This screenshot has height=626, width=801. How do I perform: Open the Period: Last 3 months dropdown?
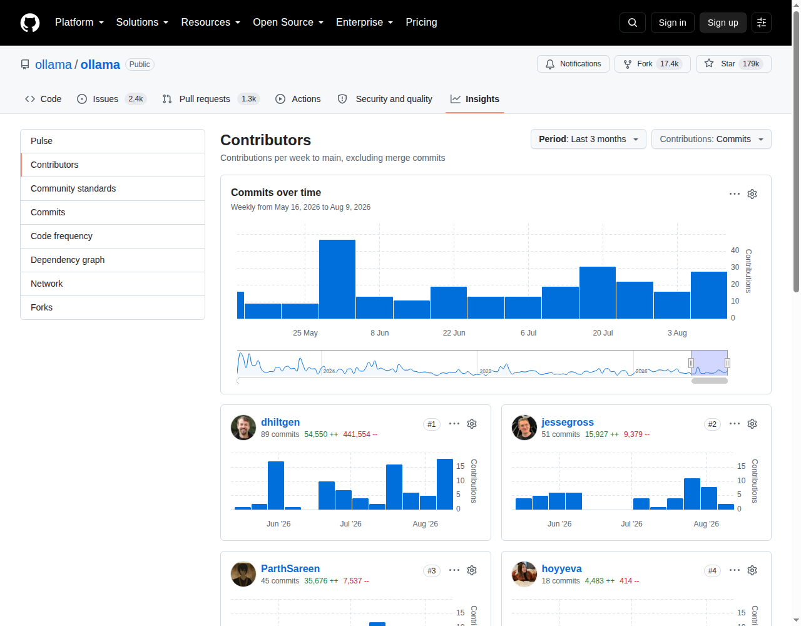pos(588,139)
